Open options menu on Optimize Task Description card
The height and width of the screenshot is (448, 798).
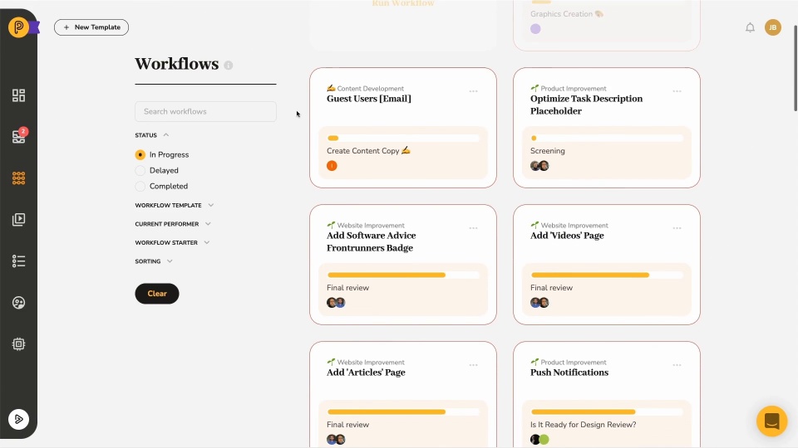click(x=677, y=91)
